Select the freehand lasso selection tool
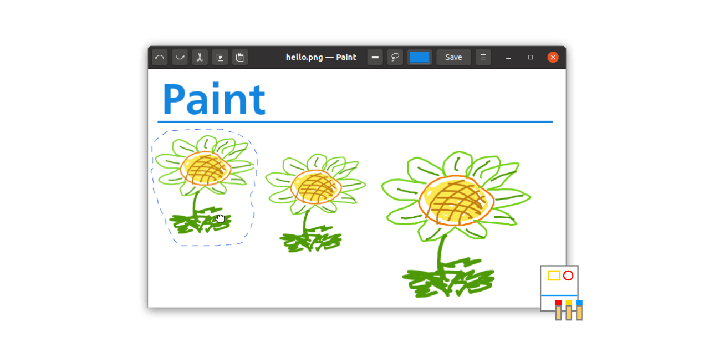 pyautogui.click(x=395, y=57)
